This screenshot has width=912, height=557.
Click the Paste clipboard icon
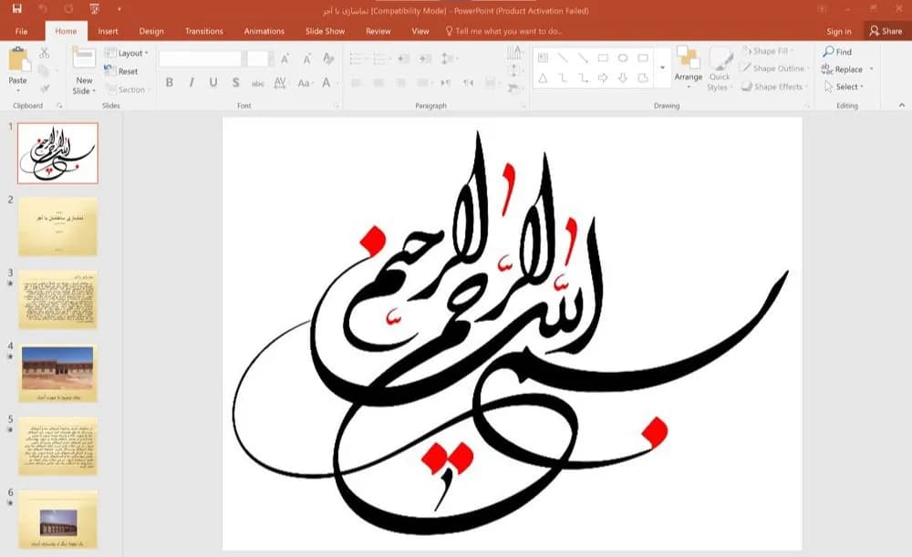click(x=18, y=60)
